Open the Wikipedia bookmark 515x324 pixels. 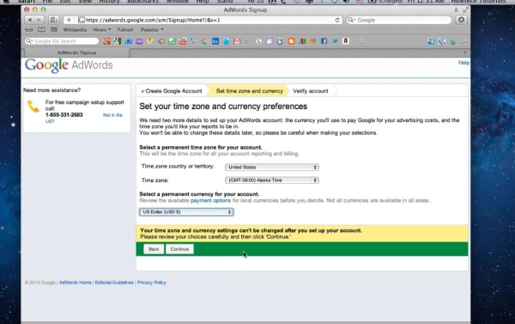[x=75, y=30]
